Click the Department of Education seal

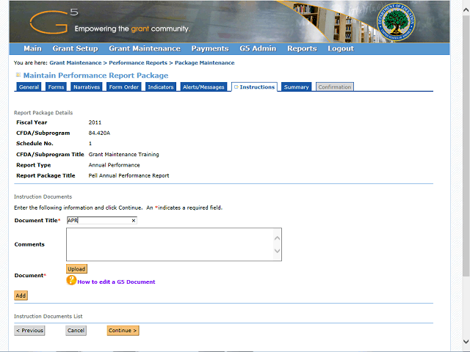pos(396,22)
